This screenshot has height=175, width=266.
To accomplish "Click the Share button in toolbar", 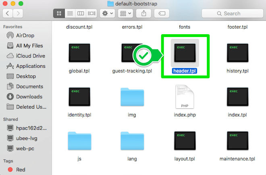I will (144, 13).
